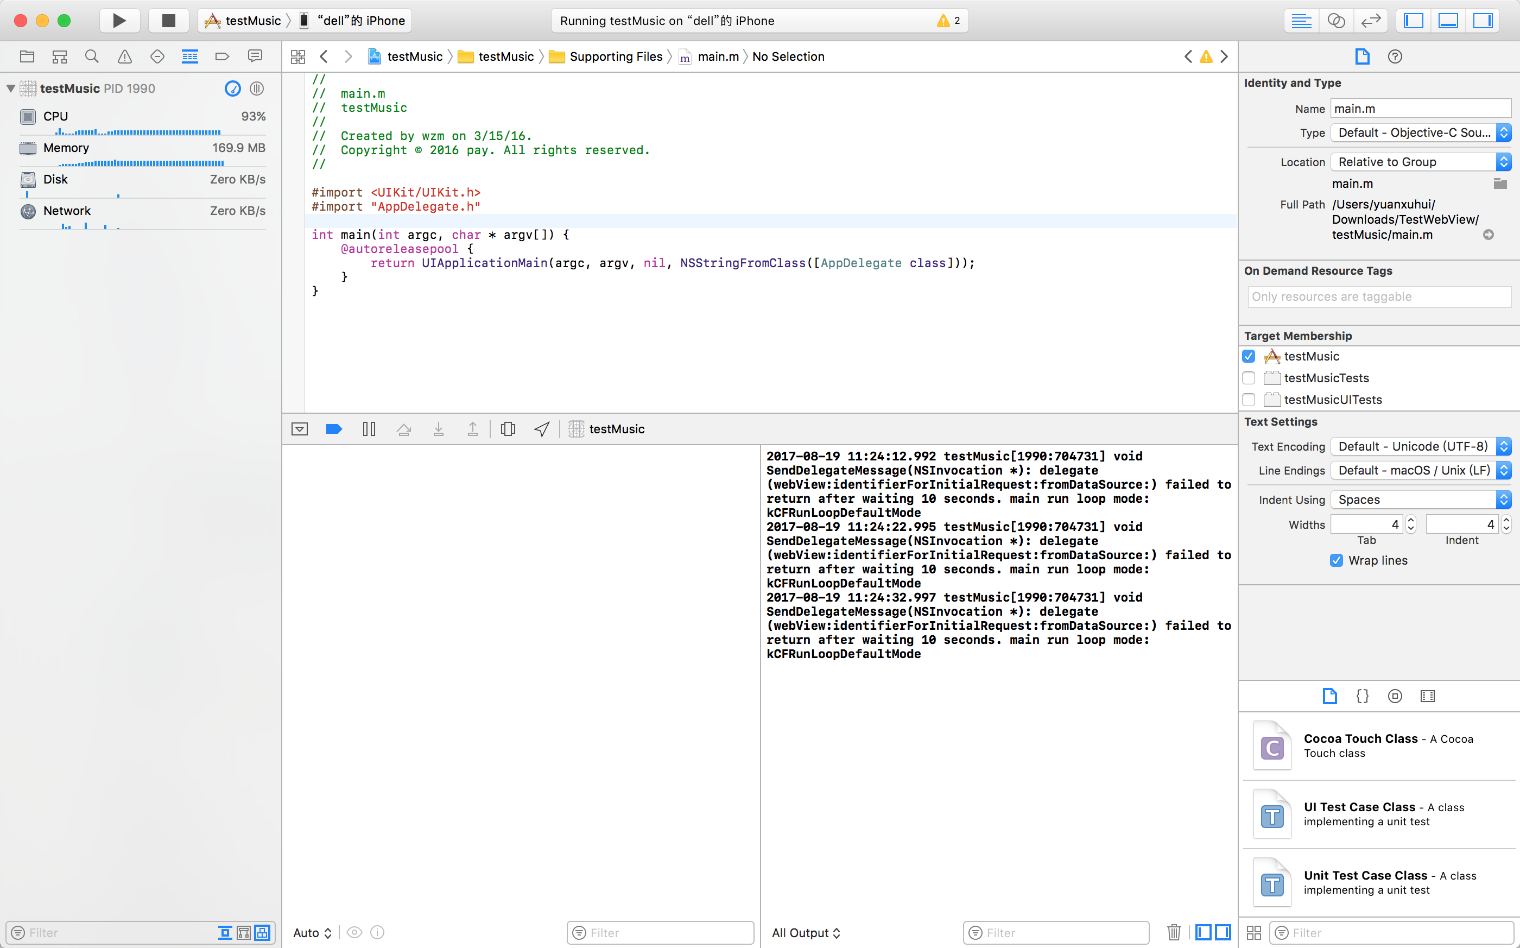Screen dimensions: 1520x948
Task: Open the debug view hierarchy button
Action: pos(508,429)
